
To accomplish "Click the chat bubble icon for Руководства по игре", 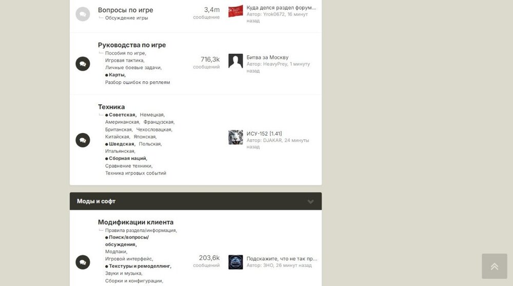I will click(x=83, y=64).
